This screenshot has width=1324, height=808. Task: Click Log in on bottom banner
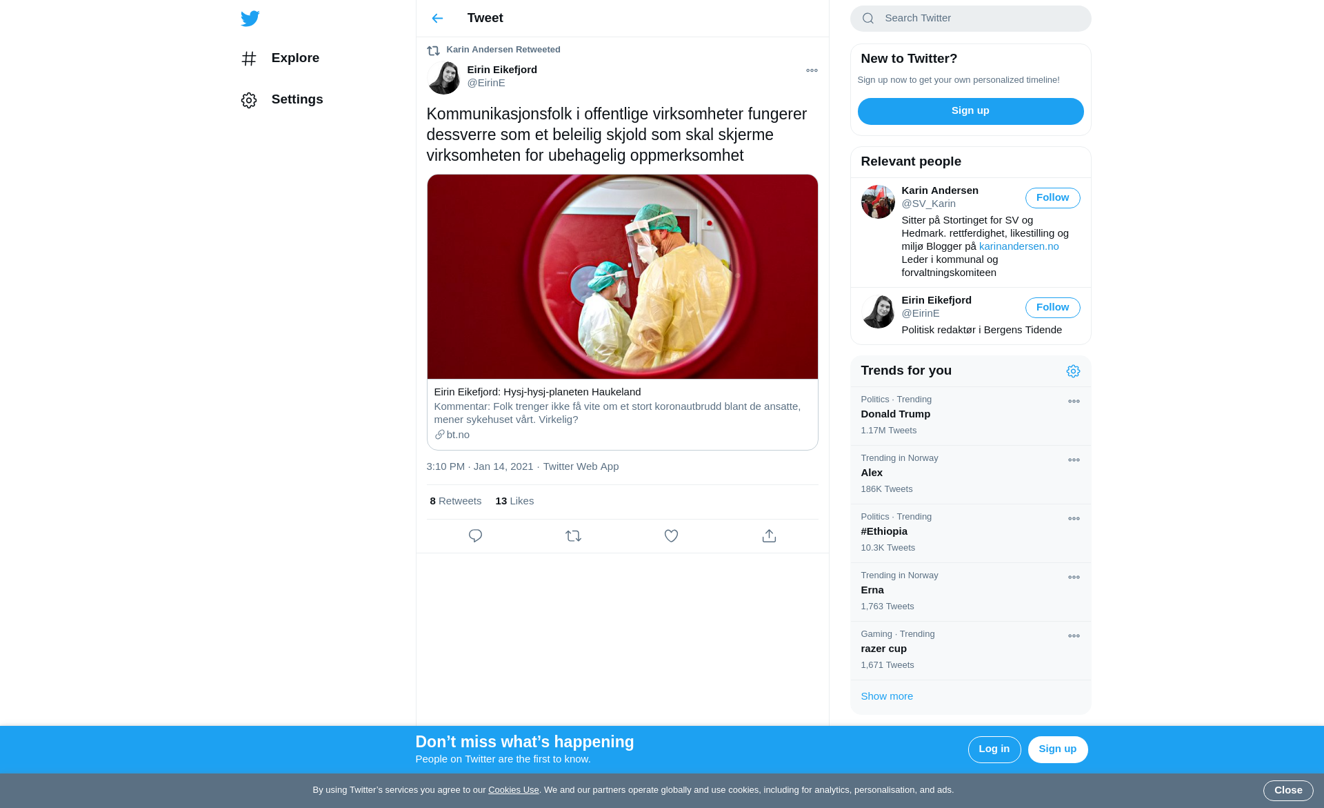[x=994, y=749]
